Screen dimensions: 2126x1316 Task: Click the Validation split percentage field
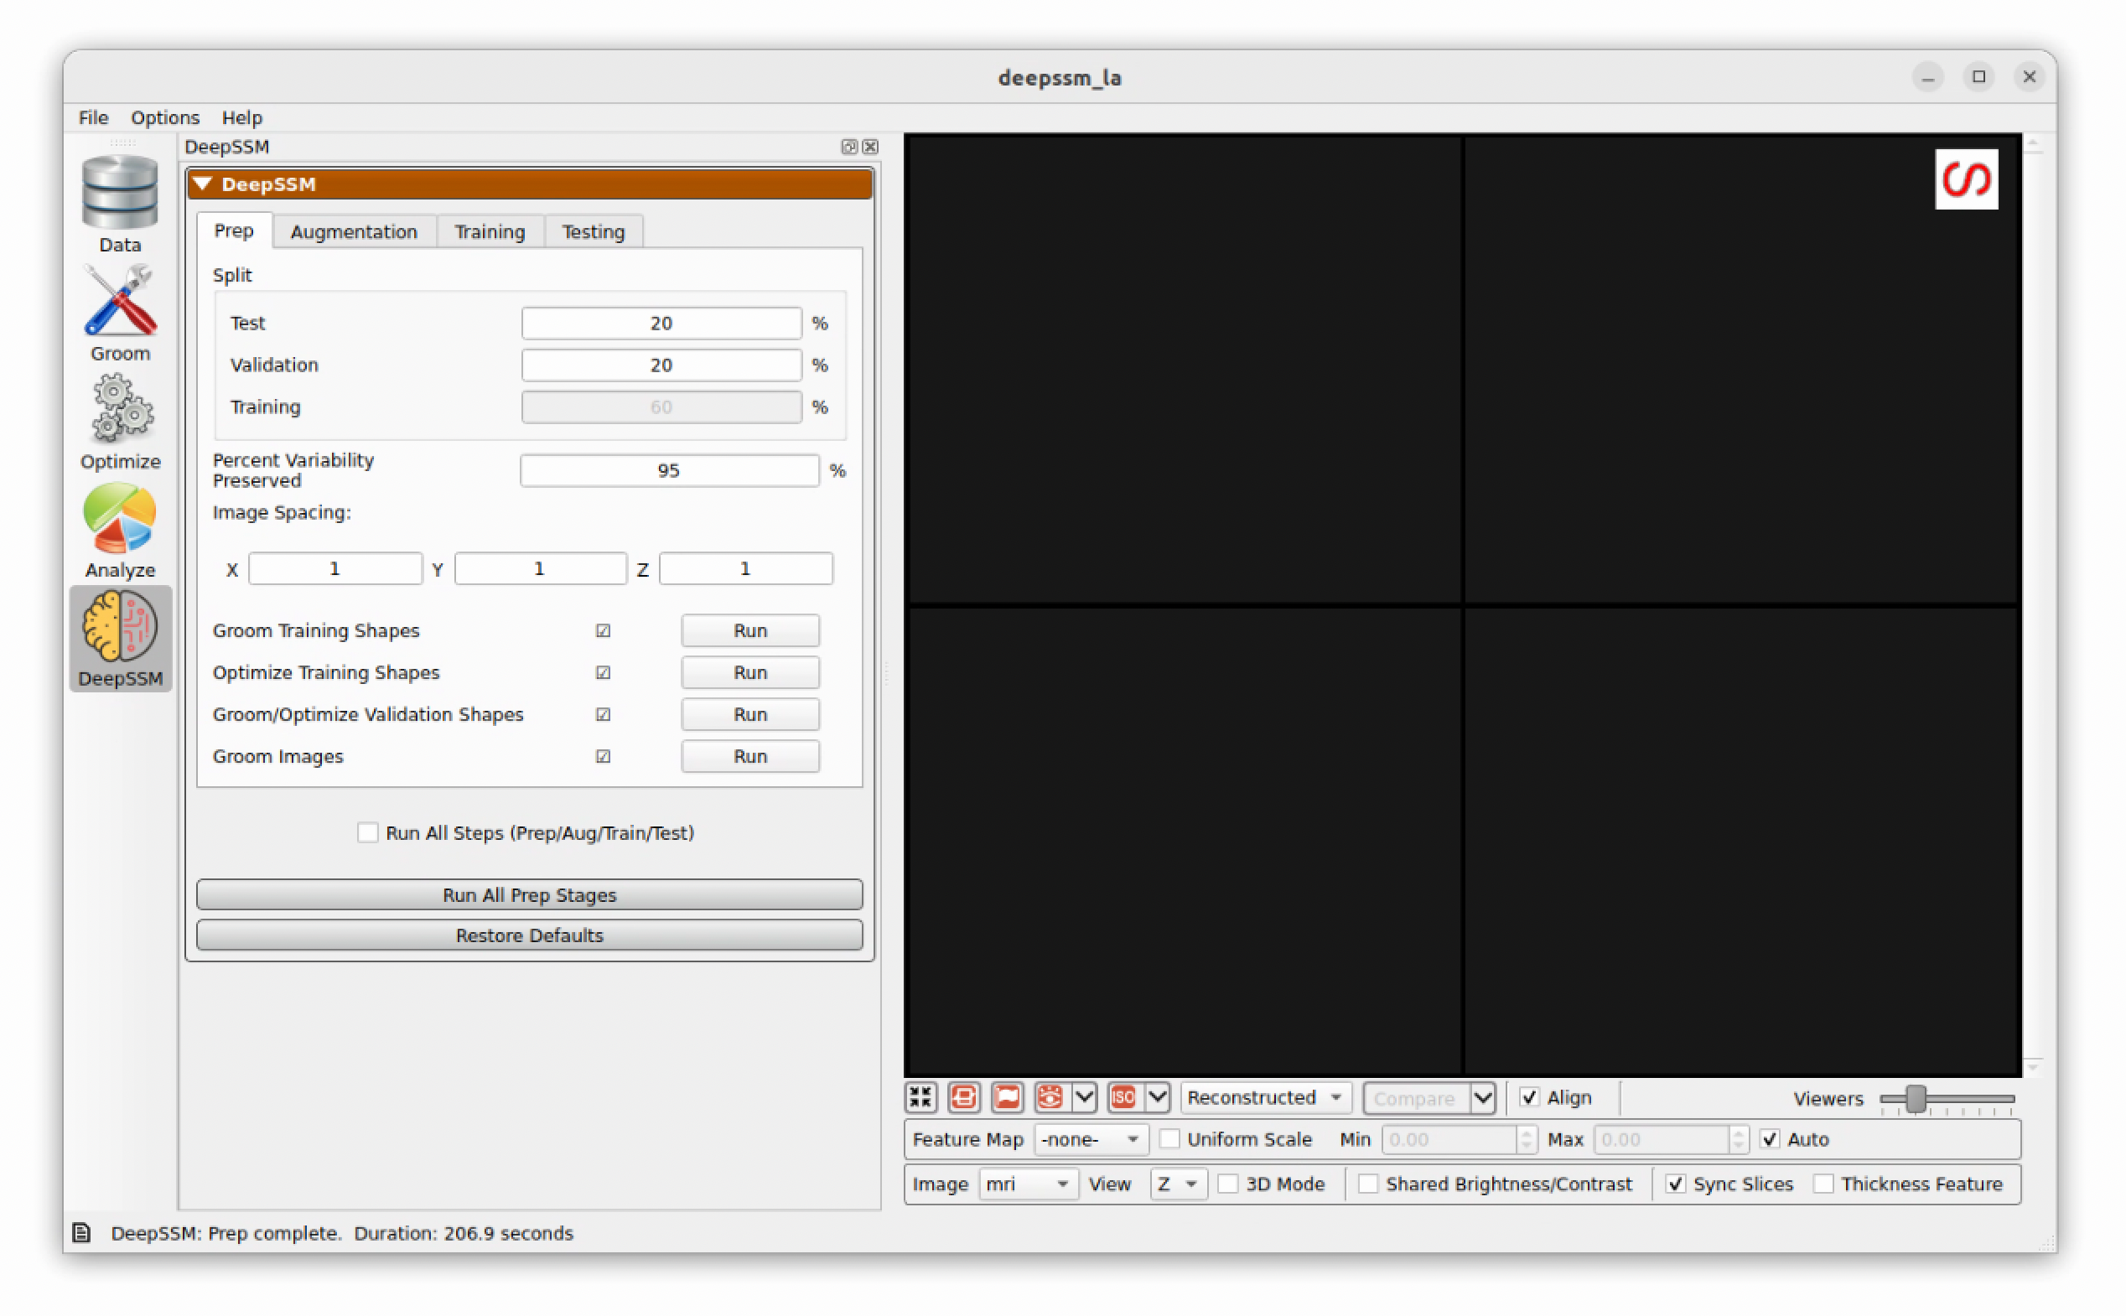pos(661,365)
